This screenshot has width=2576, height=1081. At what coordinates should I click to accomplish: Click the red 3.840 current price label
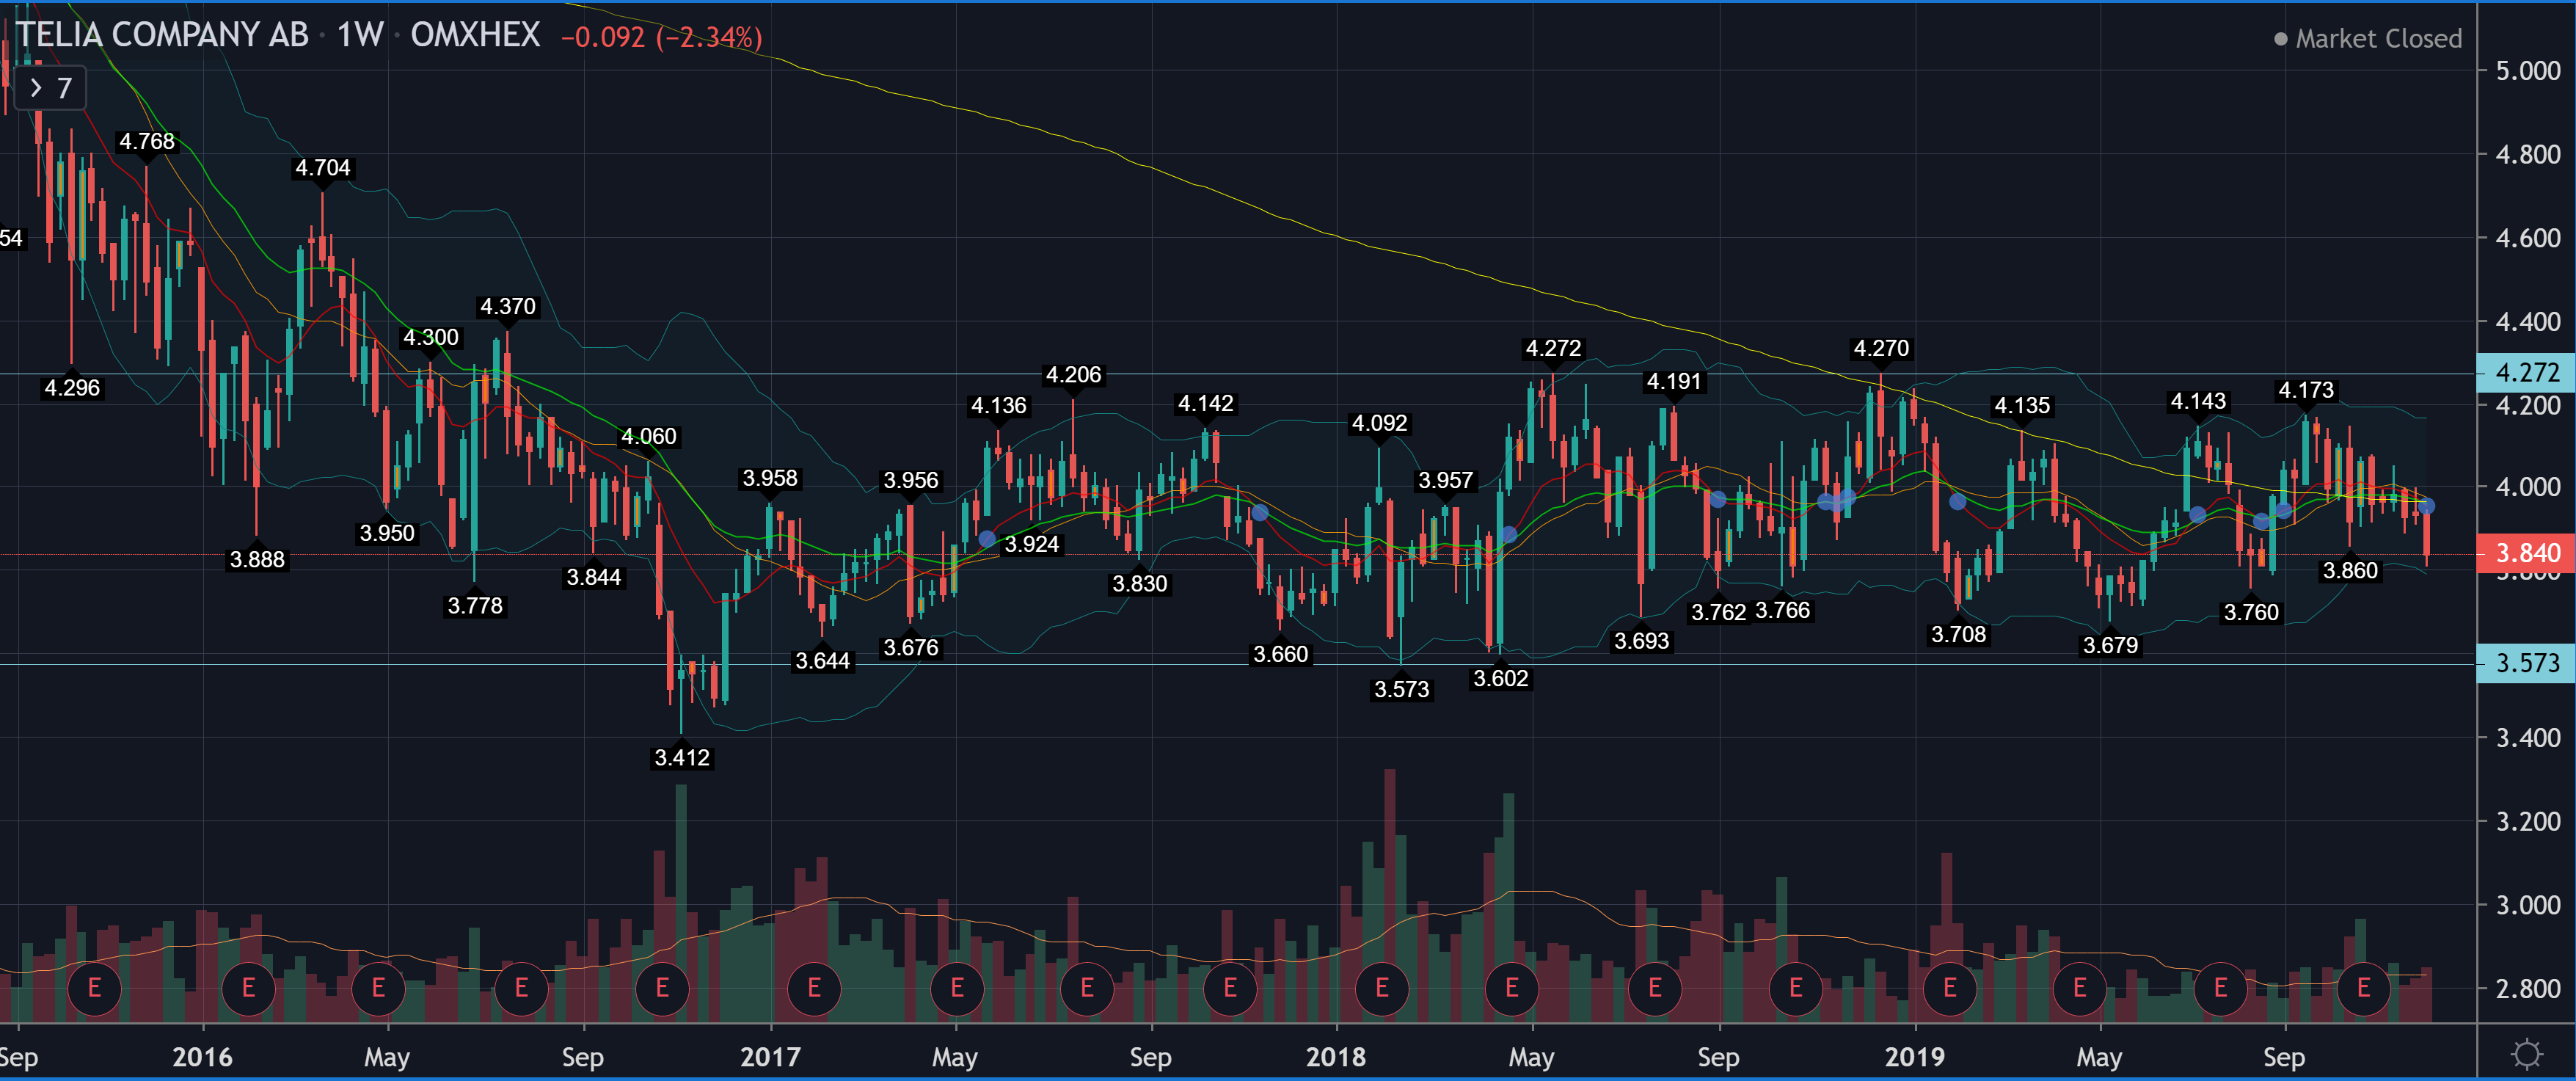2526,553
